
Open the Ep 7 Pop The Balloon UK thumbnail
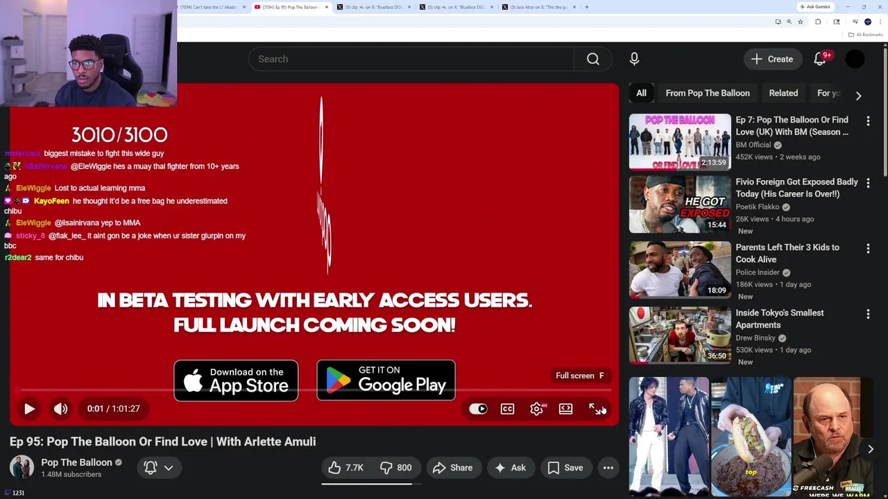680,141
